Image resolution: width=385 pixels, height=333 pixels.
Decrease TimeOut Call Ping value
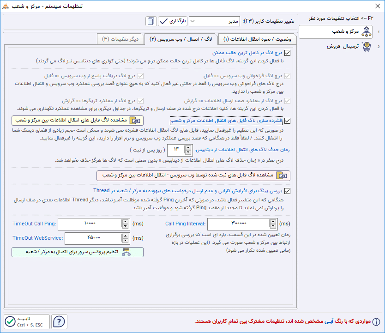click(x=125, y=226)
